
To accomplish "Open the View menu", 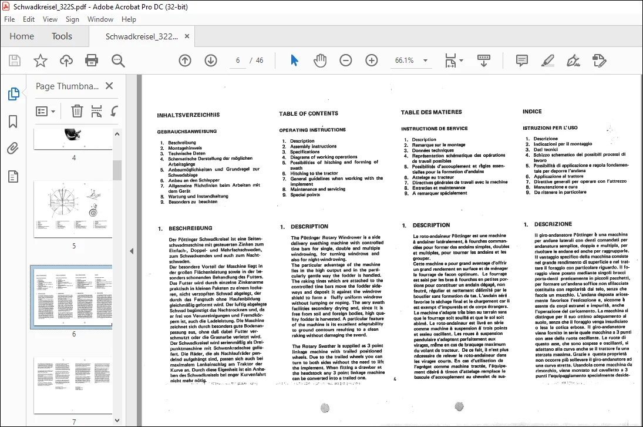I will [x=50, y=19].
